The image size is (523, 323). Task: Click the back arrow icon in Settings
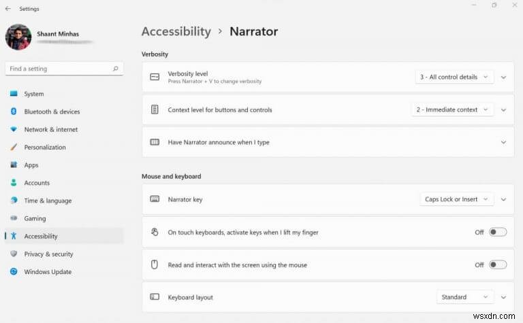tap(7, 9)
